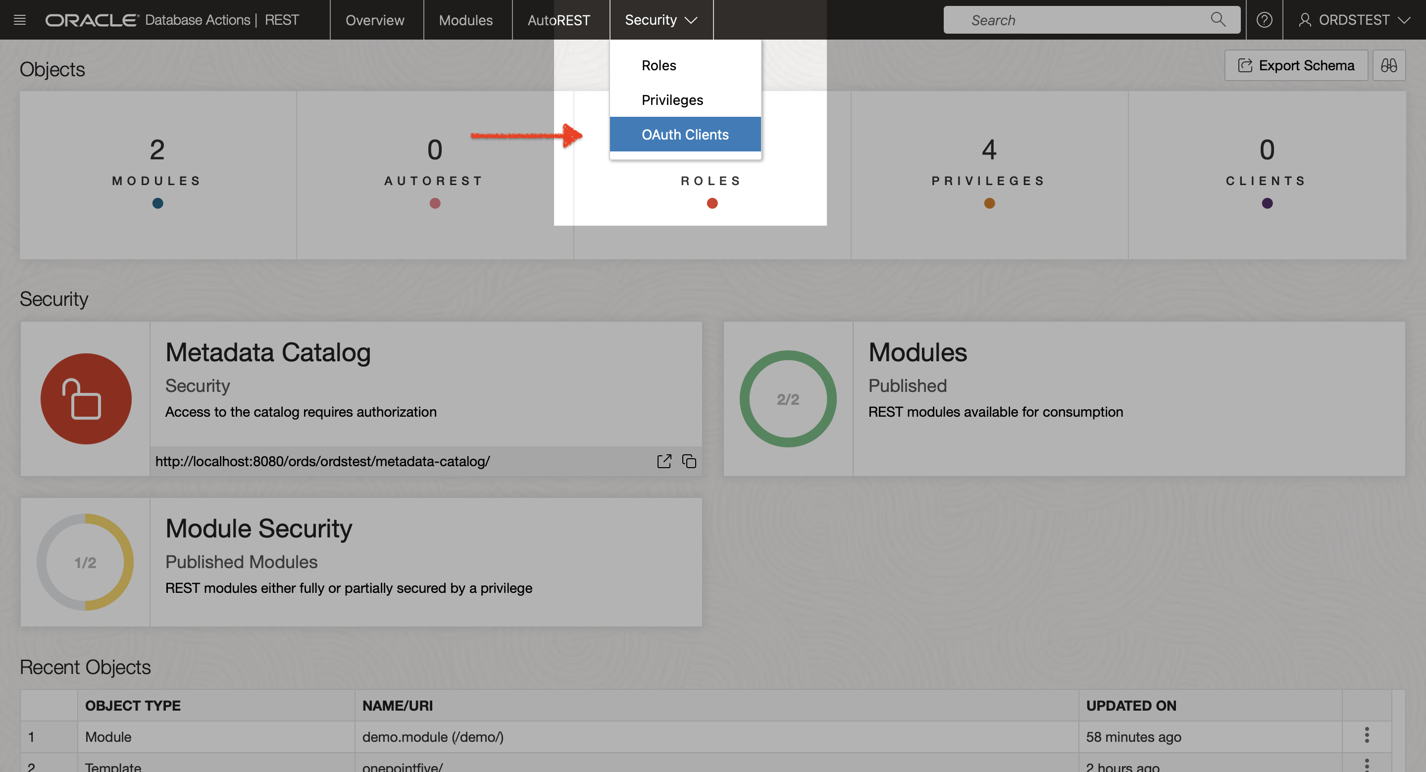This screenshot has height=772, width=1426.
Task: Click inside the Search field
Action: point(1074,20)
